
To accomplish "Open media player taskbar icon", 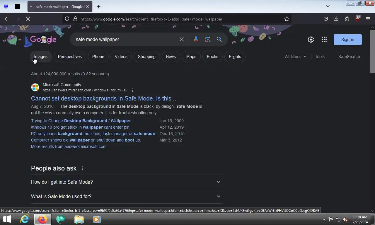I will pos(97,219).
